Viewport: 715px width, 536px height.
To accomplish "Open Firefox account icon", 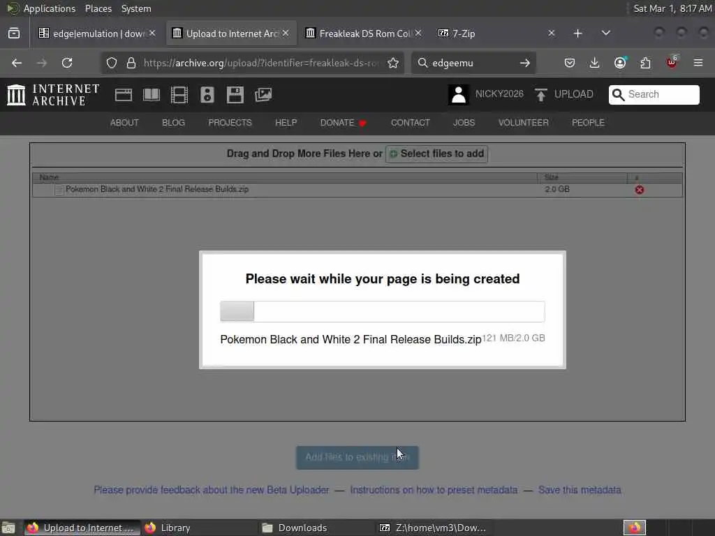I will (x=620, y=63).
